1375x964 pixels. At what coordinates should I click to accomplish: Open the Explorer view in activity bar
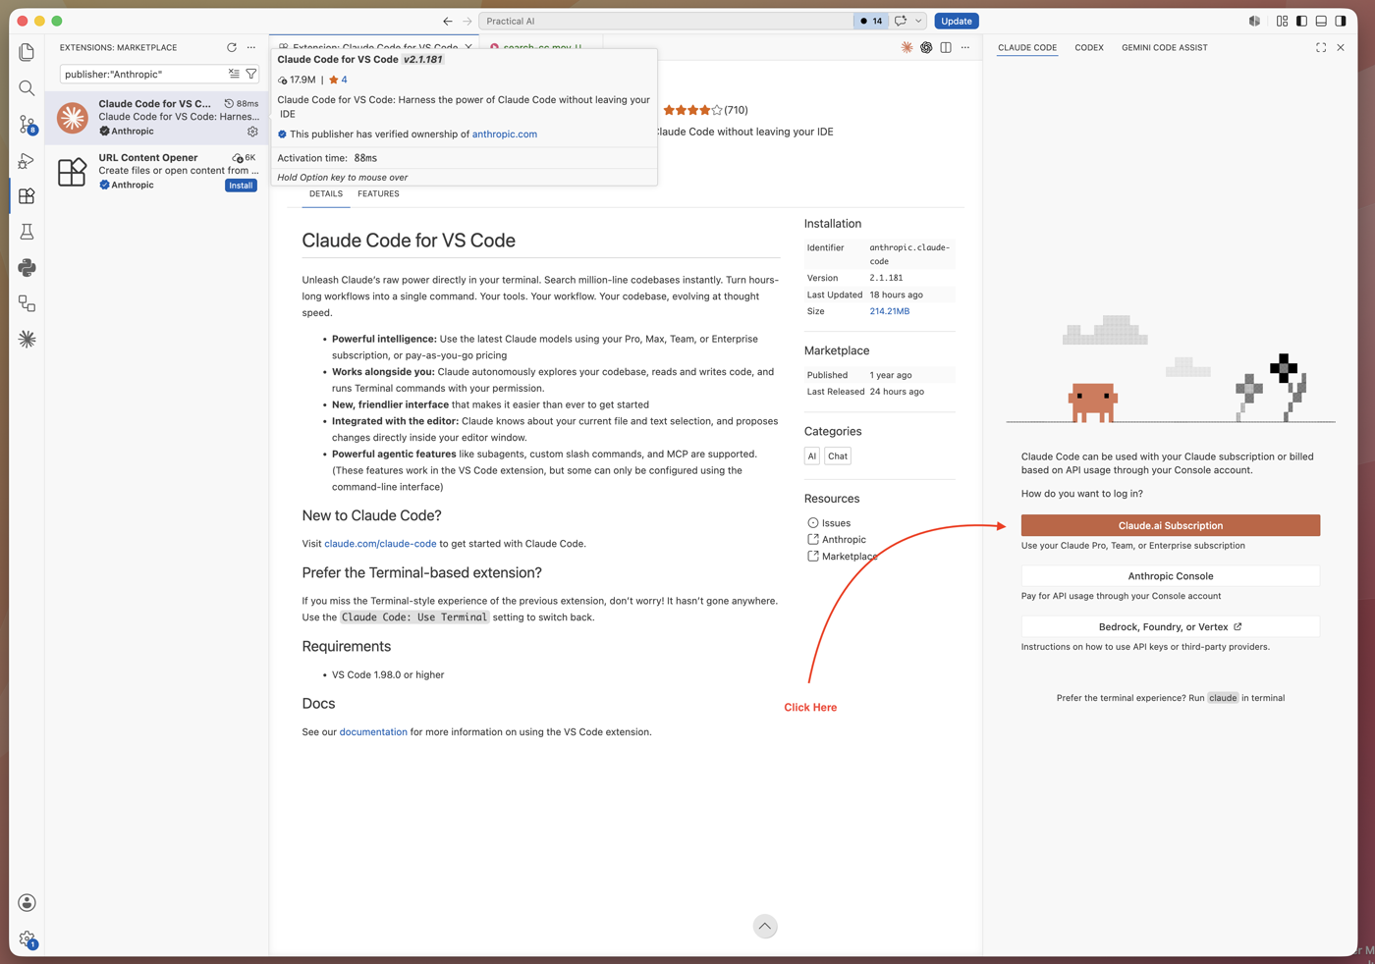click(27, 52)
